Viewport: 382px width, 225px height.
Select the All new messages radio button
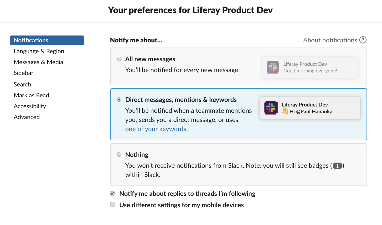pos(119,59)
